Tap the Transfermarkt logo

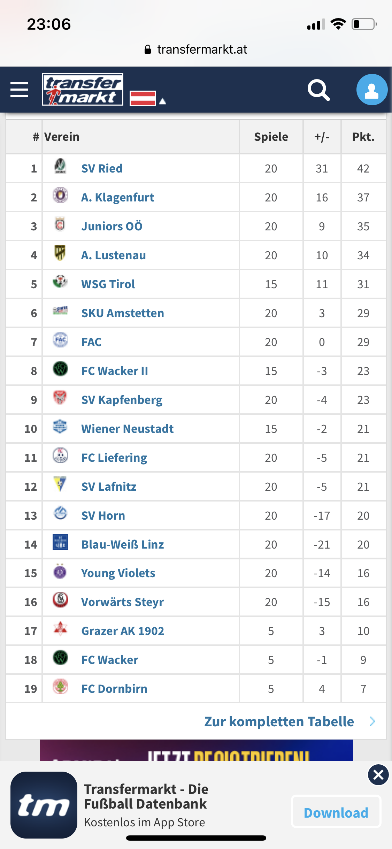pyautogui.click(x=83, y=90)
